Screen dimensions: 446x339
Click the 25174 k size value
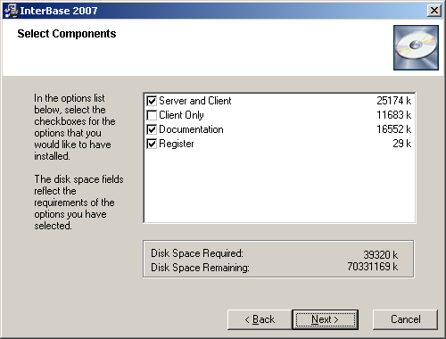tap(393, 101)
